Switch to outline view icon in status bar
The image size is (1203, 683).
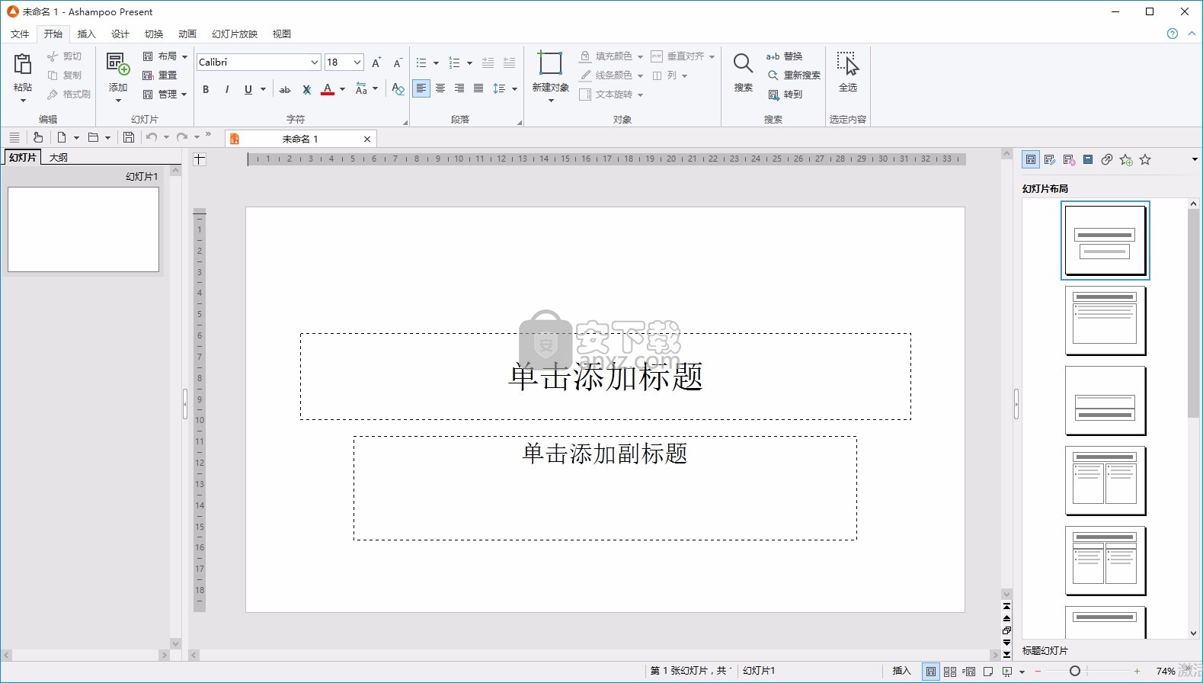tap(969, 672)
